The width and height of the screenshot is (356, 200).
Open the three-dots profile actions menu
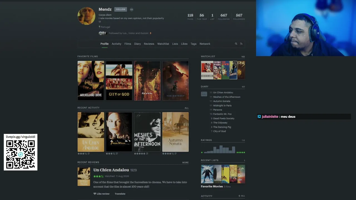132,9
